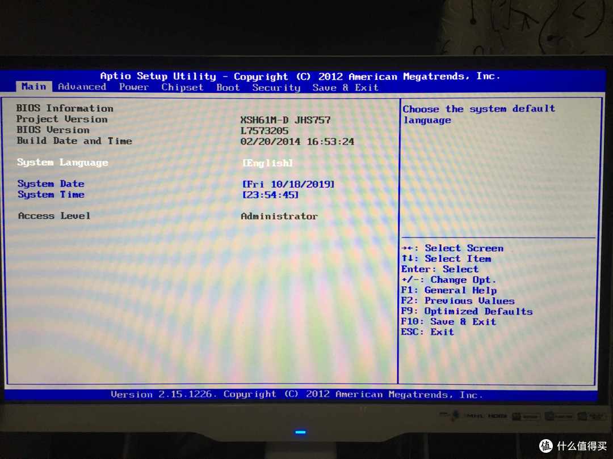Select the Security tab
The image size is (613, 459).
point(276,88)
